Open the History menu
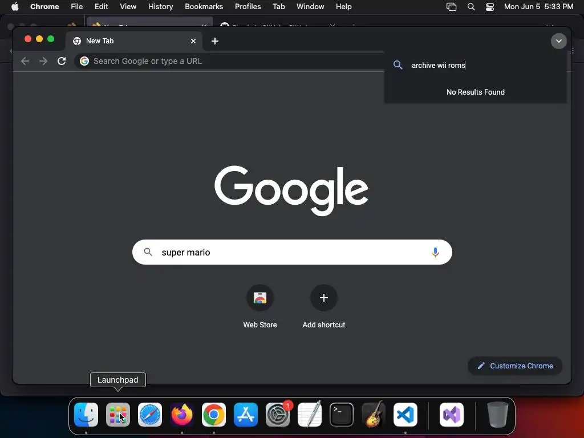584x438 pixels. tap(160, 7)
